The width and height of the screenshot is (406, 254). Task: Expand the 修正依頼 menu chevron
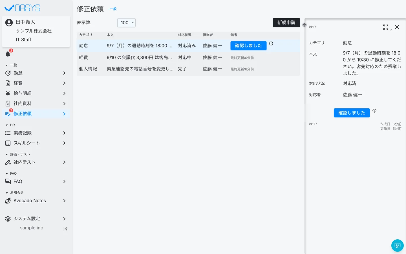tap(64, 114)
